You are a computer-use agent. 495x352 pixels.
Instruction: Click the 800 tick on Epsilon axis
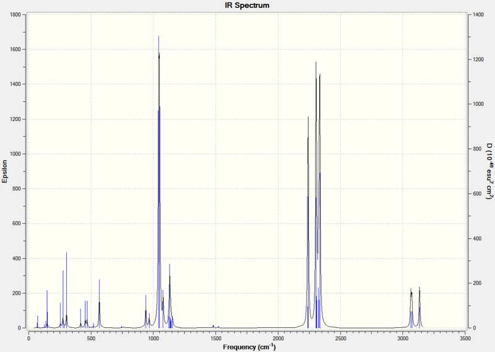tap(17, 189)
